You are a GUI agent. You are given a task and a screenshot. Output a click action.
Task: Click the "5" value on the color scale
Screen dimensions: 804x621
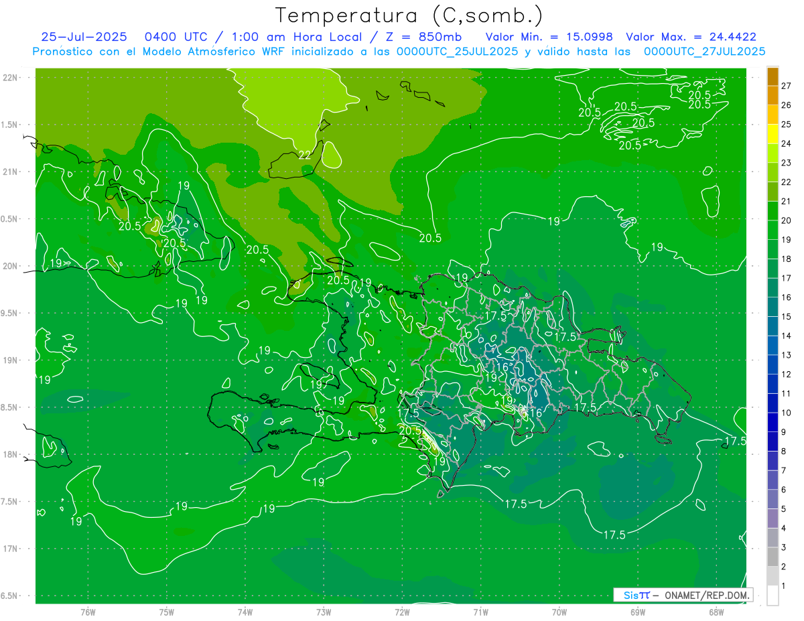pos(784,509)
